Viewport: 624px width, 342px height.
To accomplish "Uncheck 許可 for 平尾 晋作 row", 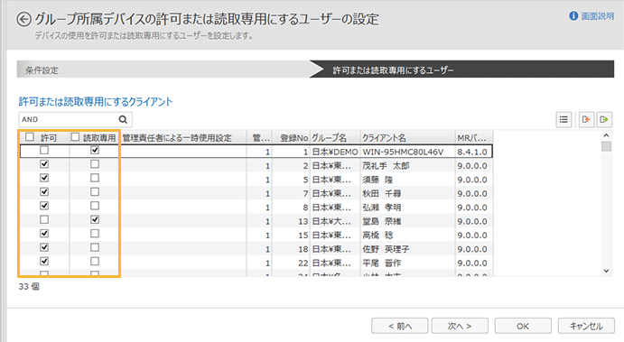I will [44, 262].
